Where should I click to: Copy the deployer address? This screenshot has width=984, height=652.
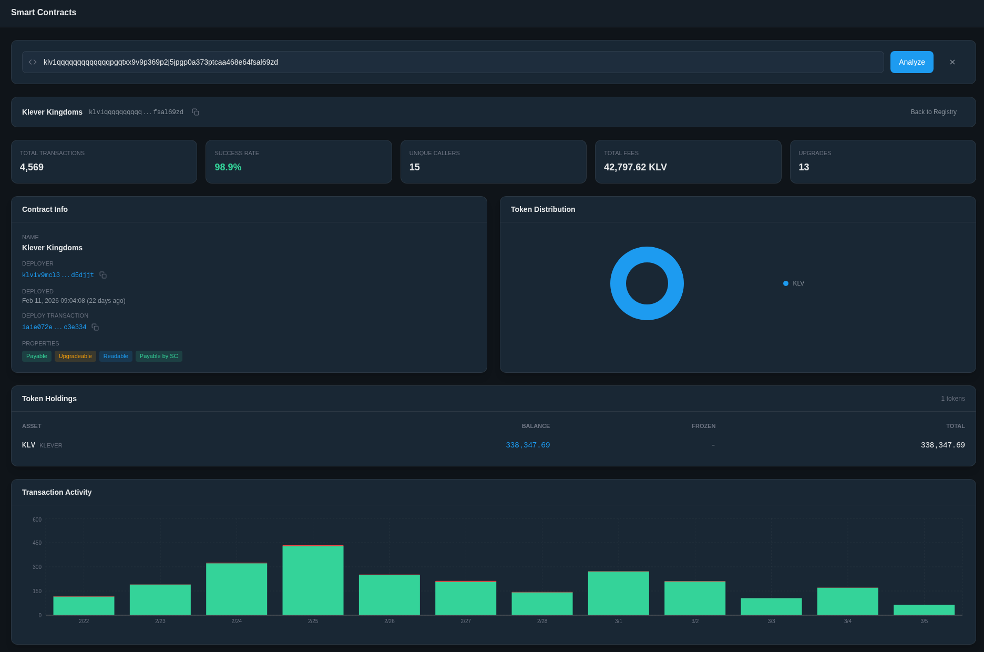[103, 275]
